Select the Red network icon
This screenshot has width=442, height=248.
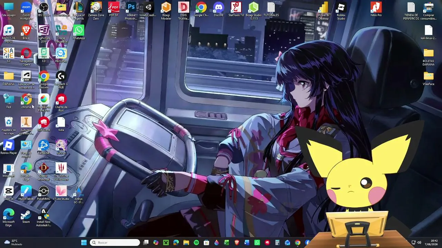click(9, 102)
